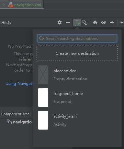Choose the placeholder destination label
Image resolution: width=124 pixels, height=149 pixels.
[x=64, y=71]
